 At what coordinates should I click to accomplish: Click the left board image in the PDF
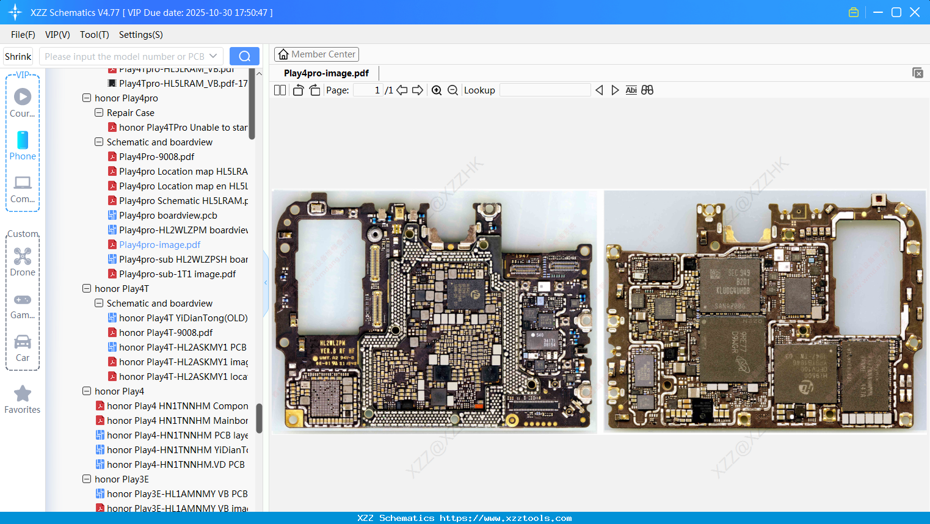pos(434,312)
